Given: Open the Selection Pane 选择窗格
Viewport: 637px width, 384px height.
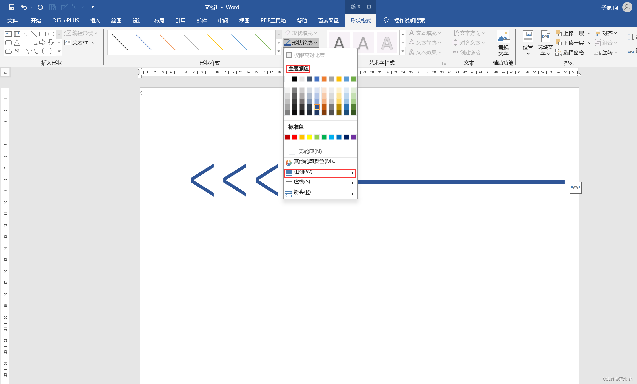Looking at the screenshot, I should [x=570, y=53].
